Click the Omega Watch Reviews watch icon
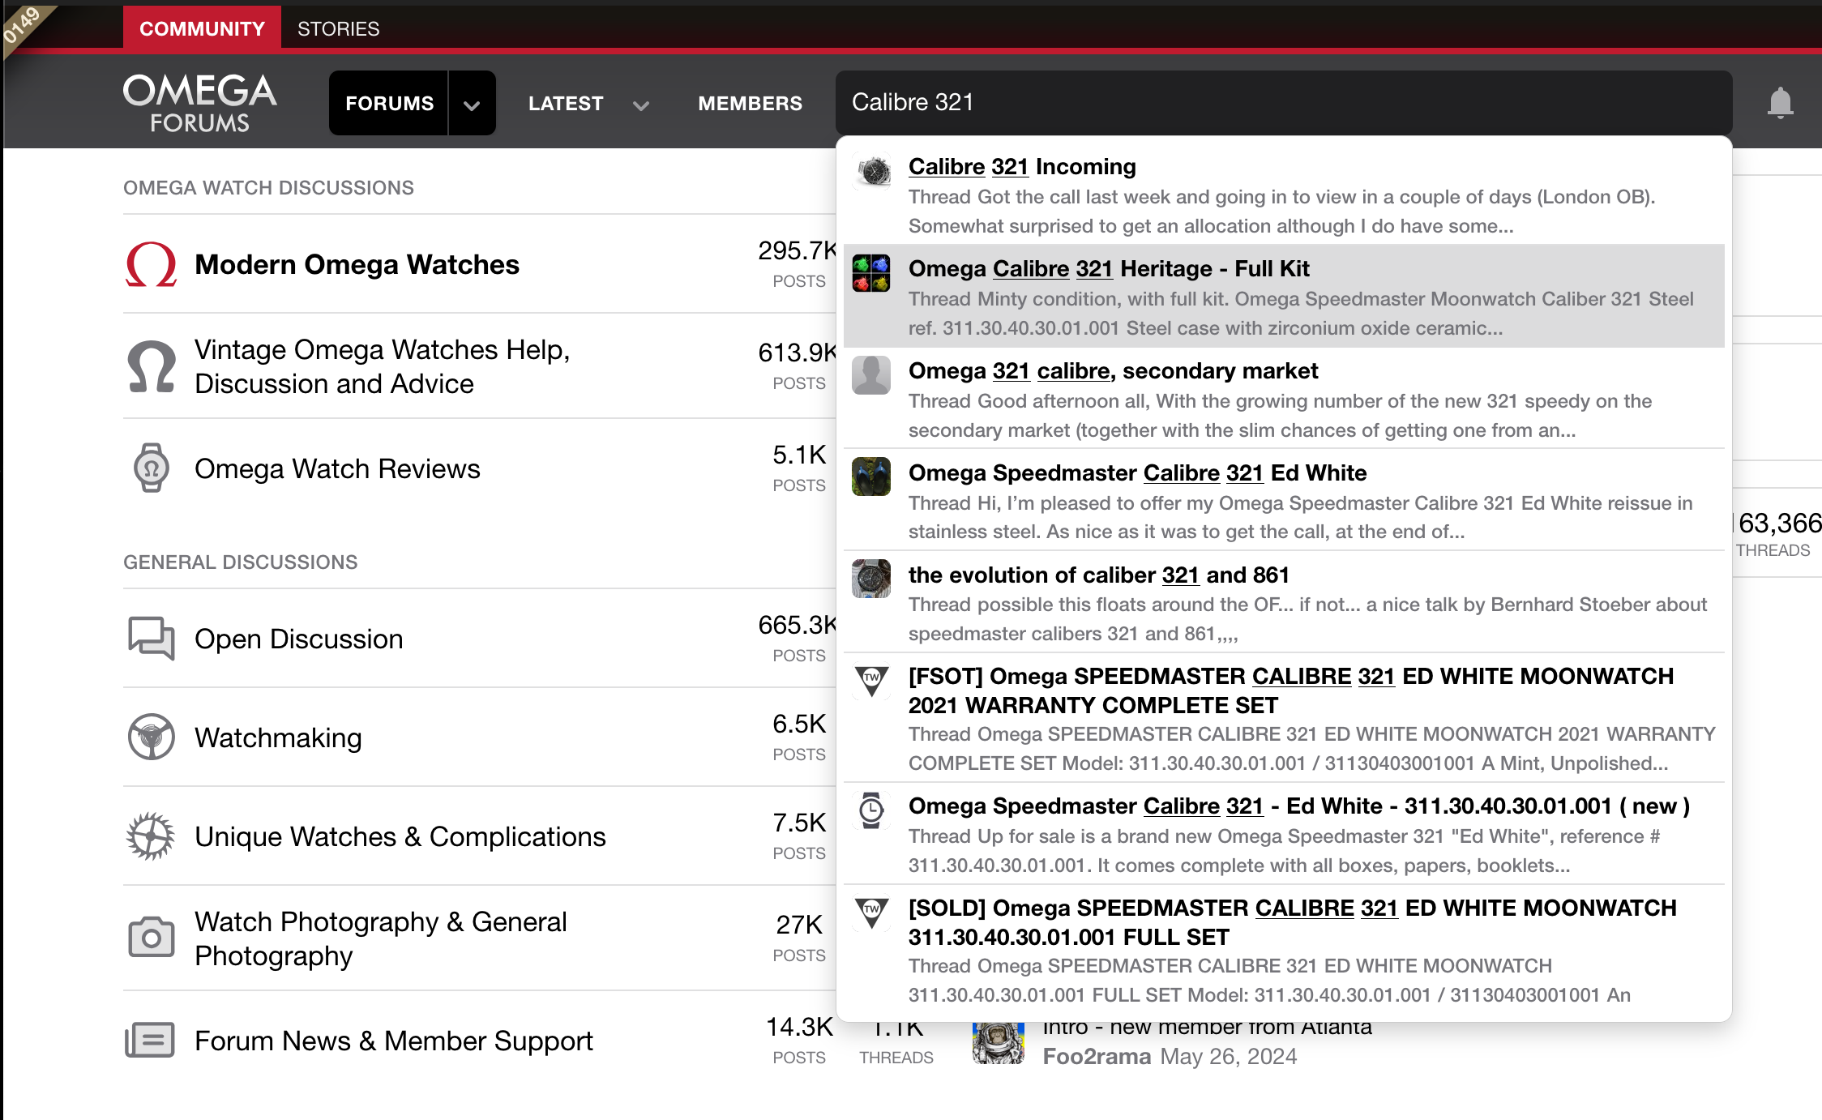 pyautogui.click(x=151, y=468)
